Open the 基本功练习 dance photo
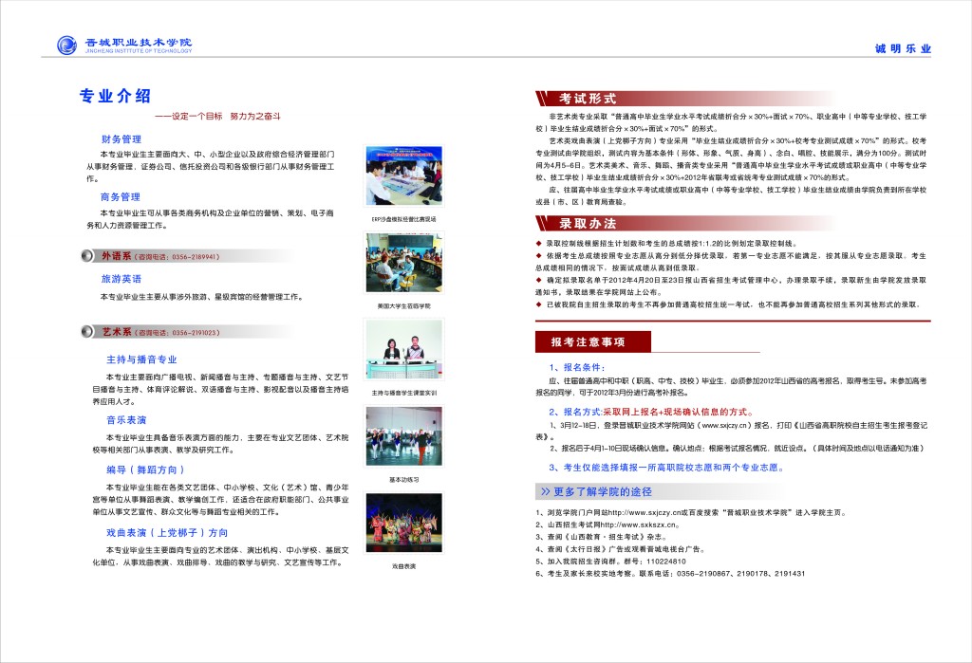This screenshot has height=663, width=972. point(403,436)
